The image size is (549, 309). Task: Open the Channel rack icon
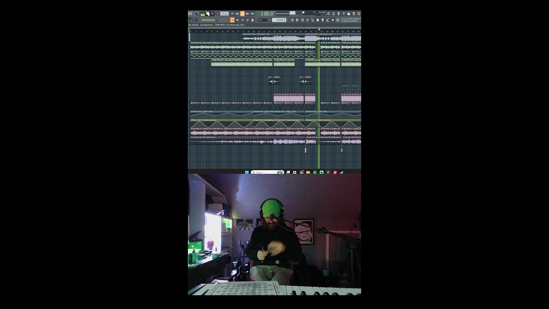(x=302, y=20)
